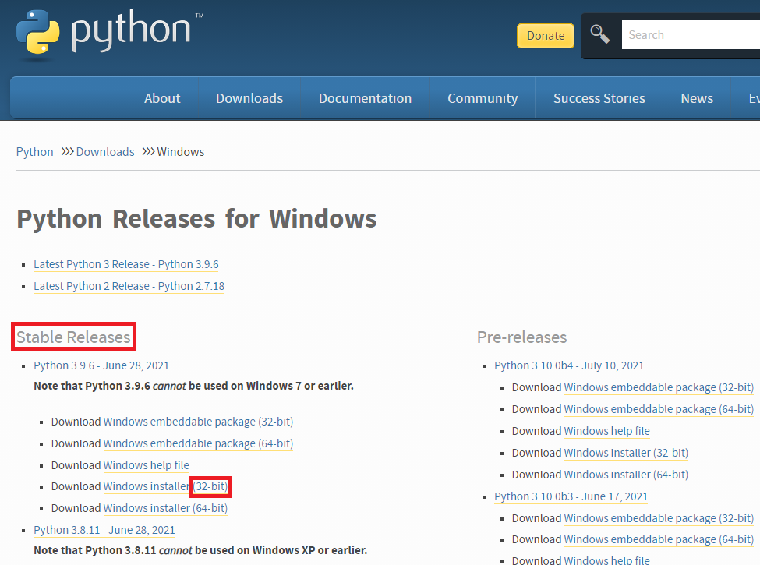
Task: Focus the Search input field
Action: pyautogui.click(x=691, y=35)
